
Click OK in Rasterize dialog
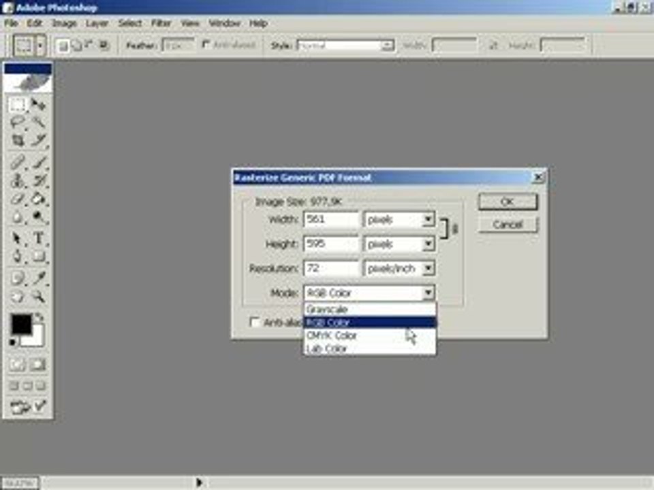pyautogui.click(x=508, y=202)
